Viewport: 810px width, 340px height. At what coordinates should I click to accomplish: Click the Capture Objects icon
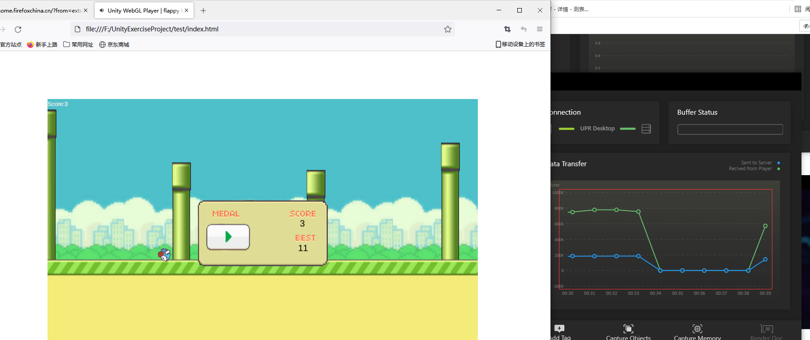coord(628,329)
